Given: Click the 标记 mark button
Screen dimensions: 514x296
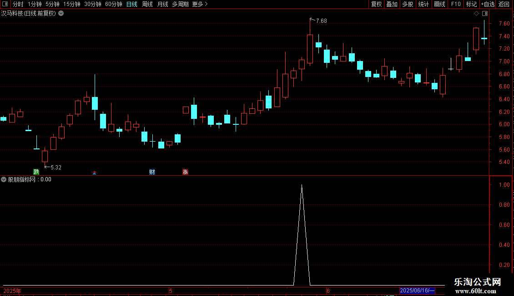Looking at the screenshot, I should pyautogui.click(x=471, y=4).
